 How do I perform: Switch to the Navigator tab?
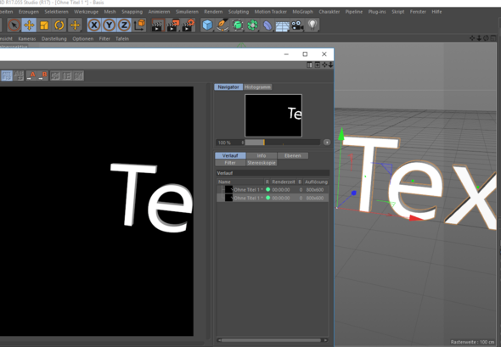pyautogui.click(x=228, y=87)
